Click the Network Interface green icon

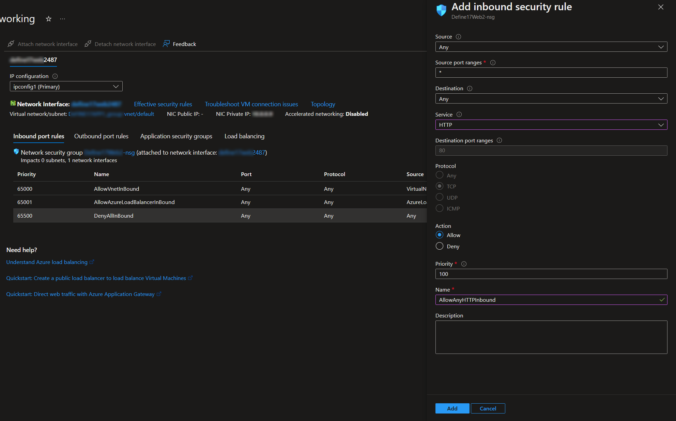tap(13, 104)
